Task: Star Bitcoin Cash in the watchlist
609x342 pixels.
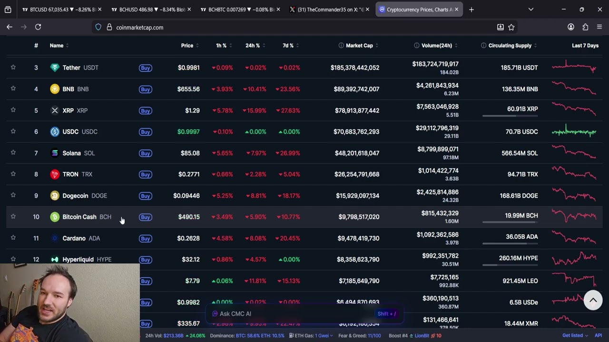Action: (13, 217)
